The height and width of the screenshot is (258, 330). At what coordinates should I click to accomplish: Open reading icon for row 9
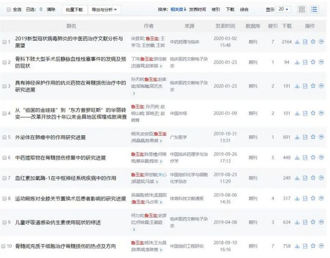click(x=305, y=222)
